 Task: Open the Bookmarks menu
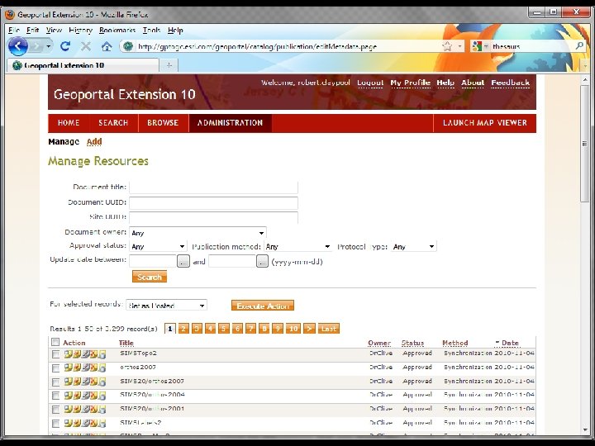pos(117,30)
